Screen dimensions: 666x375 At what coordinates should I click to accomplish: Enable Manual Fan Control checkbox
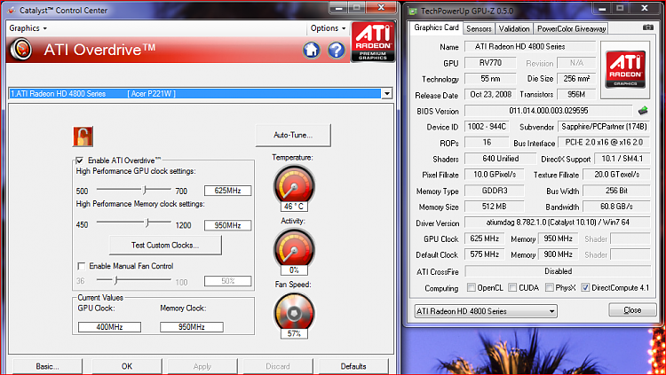pos(81,266)
